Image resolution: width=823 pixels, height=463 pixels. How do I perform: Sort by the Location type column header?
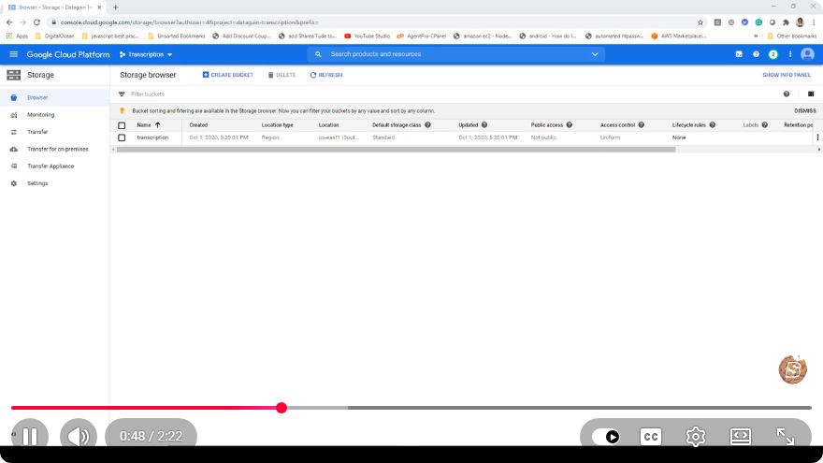click(x=277, y=125)
